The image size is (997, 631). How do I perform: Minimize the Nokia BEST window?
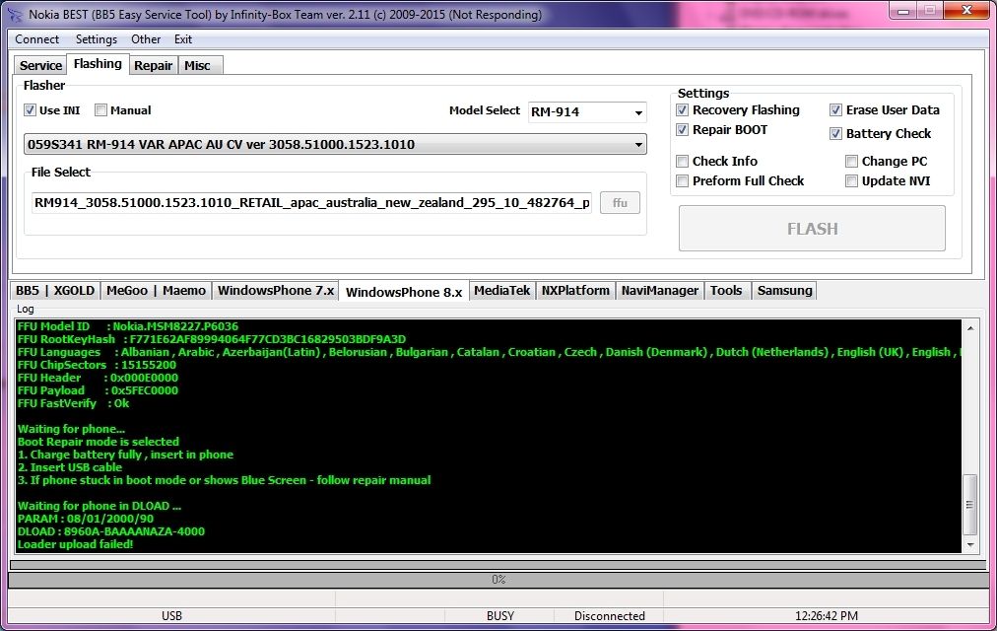pos(902,11)
